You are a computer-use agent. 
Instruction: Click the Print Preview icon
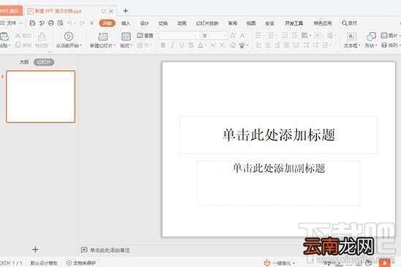60,23
